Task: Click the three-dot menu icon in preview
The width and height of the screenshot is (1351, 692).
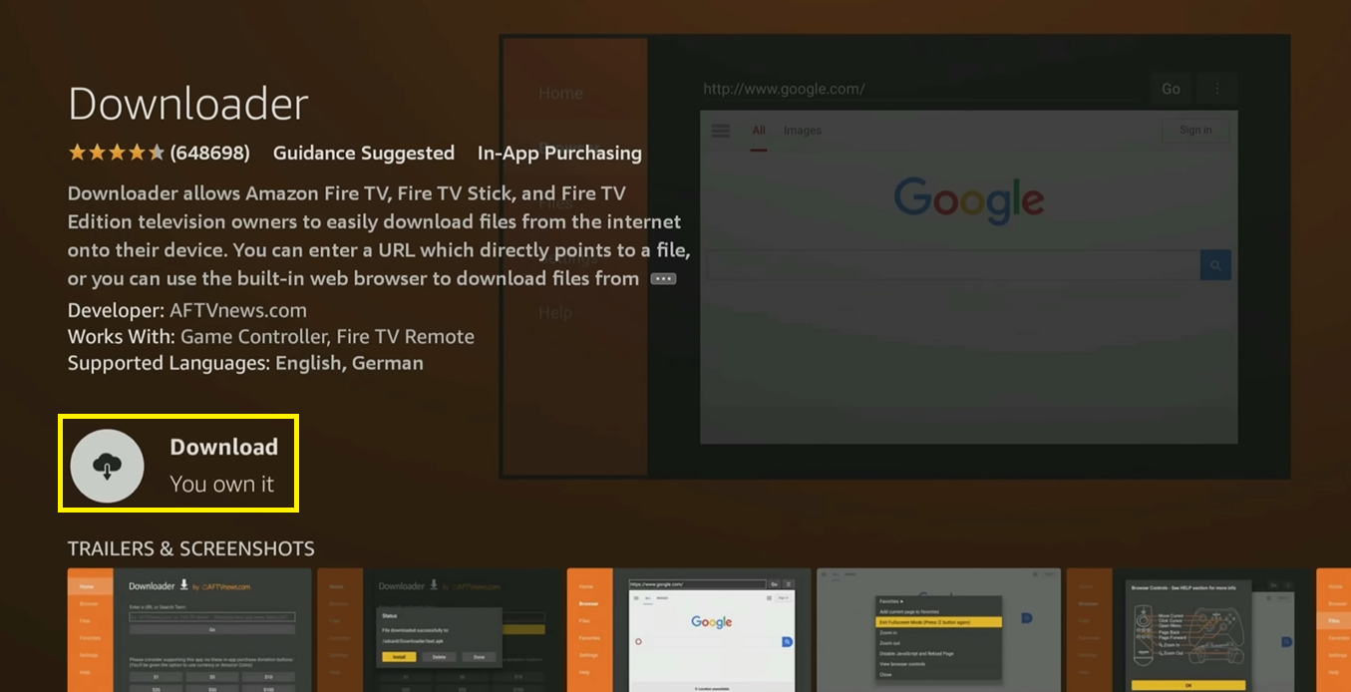Action: [1217, 89]
